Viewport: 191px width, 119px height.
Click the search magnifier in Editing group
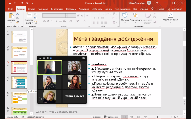click(170, 15)
